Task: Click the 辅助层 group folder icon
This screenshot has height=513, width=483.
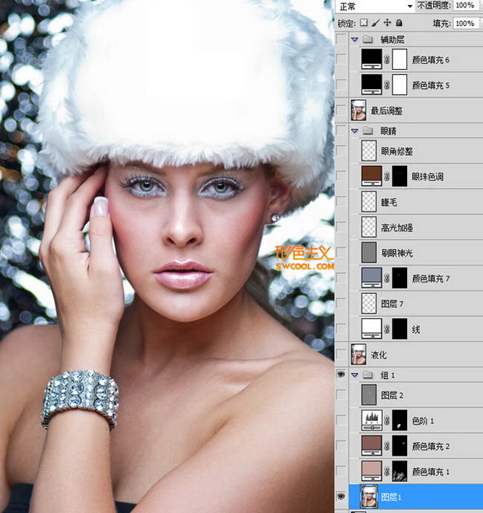Action: click(368, 40)
